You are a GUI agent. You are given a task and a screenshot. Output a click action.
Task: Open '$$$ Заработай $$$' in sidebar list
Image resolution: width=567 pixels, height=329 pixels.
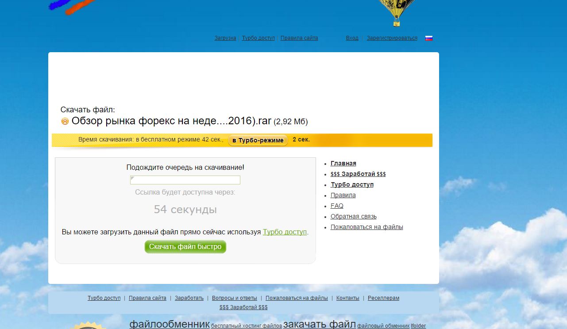[358, 174]
